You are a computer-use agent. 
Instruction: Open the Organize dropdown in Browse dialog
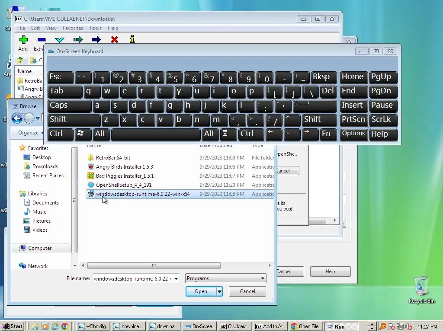point(31,133)
